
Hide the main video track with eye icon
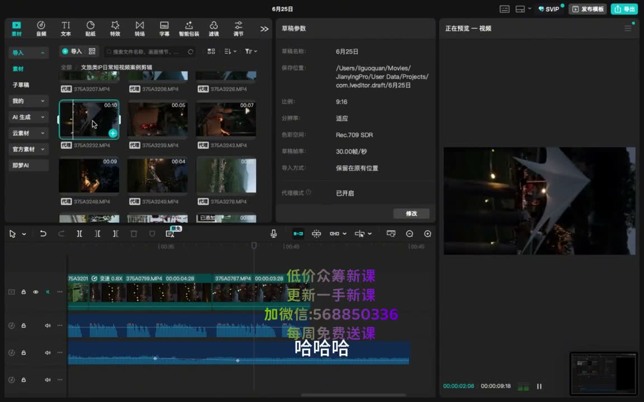[x=36, y=292]
